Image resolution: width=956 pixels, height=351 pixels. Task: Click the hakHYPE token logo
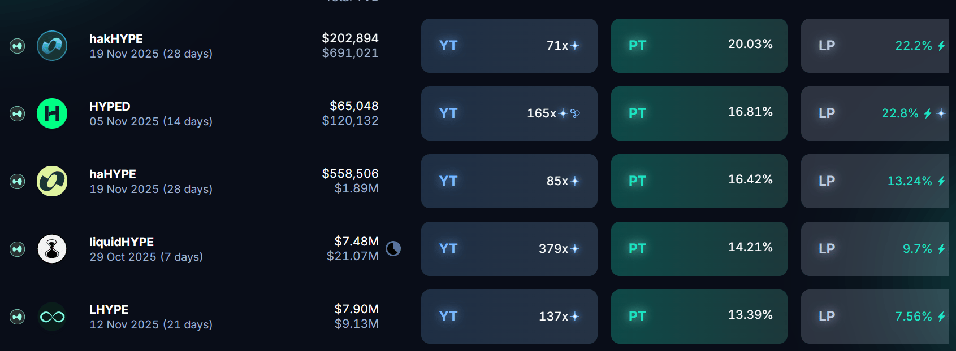point(52,46)
